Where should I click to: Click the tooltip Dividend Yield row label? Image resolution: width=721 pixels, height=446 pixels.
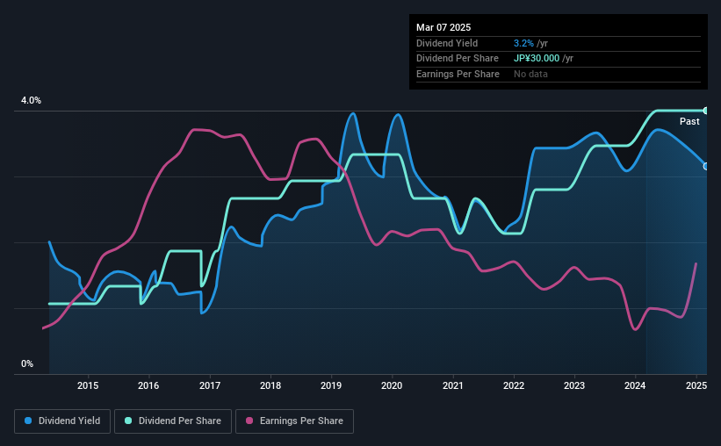click(447, 43)
